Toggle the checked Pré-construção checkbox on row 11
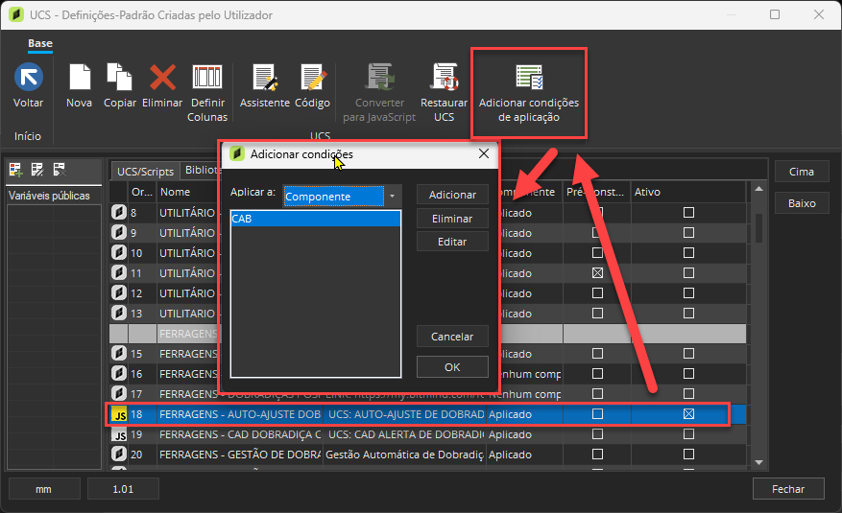The width and height of the screenshot is (842, 513). [x=597, y=273]
